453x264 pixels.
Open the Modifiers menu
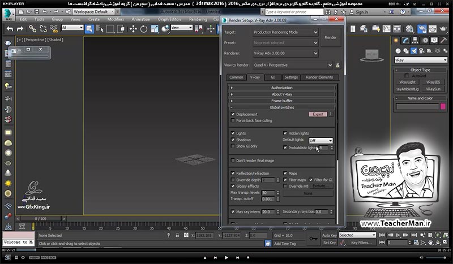[x=116, y=19]
